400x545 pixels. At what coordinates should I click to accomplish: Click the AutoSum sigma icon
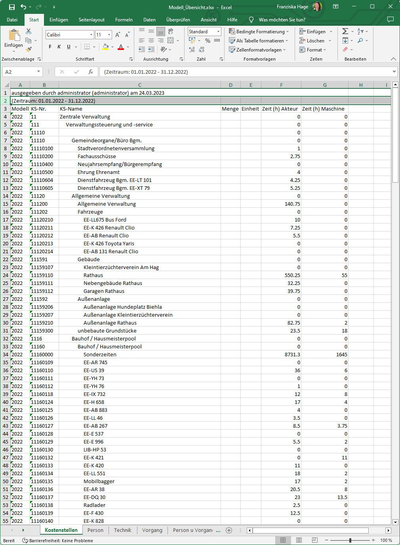pyautogui.click(x=345, y=31)
